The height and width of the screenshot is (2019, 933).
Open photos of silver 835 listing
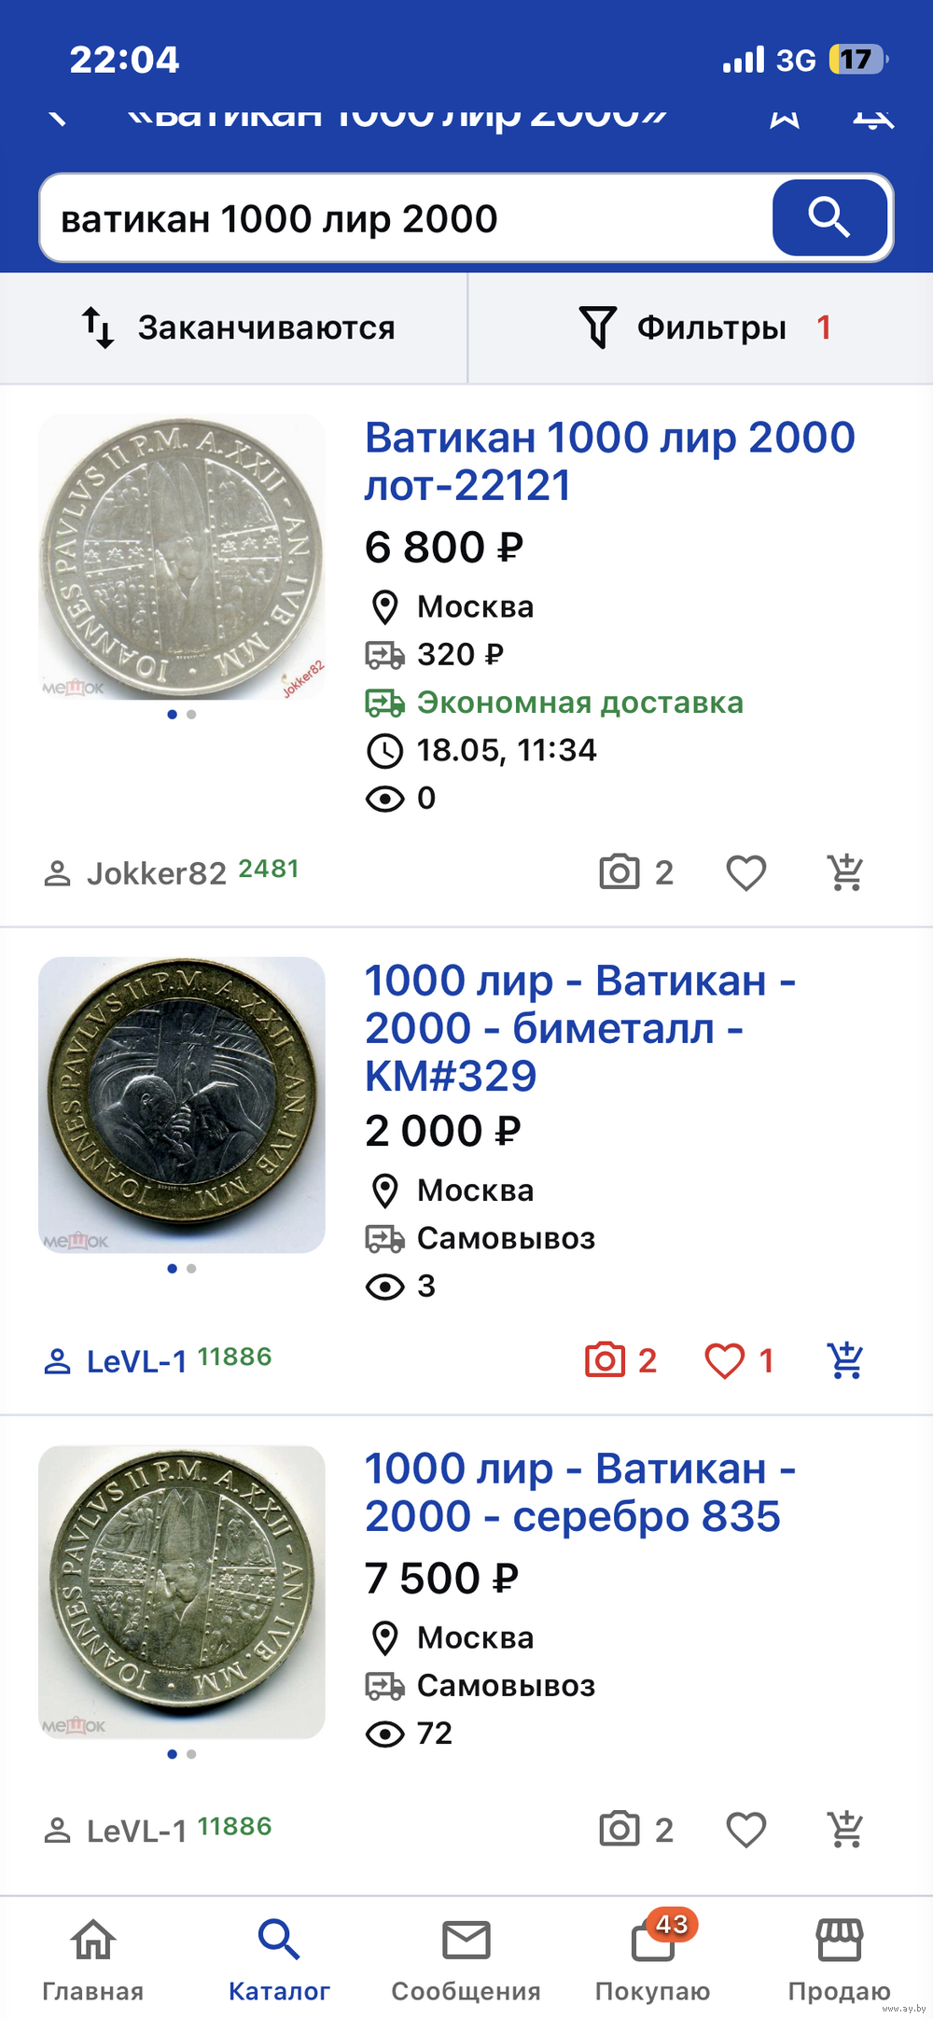tap(634, 1830)
